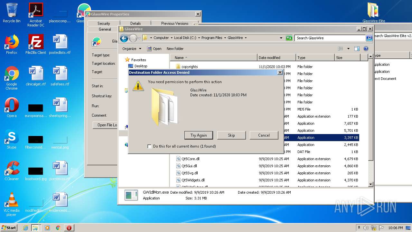Open Skype desktop shortcut
Image resolution: width=412 pixels, height=232 pixels.
click(12, 139)
